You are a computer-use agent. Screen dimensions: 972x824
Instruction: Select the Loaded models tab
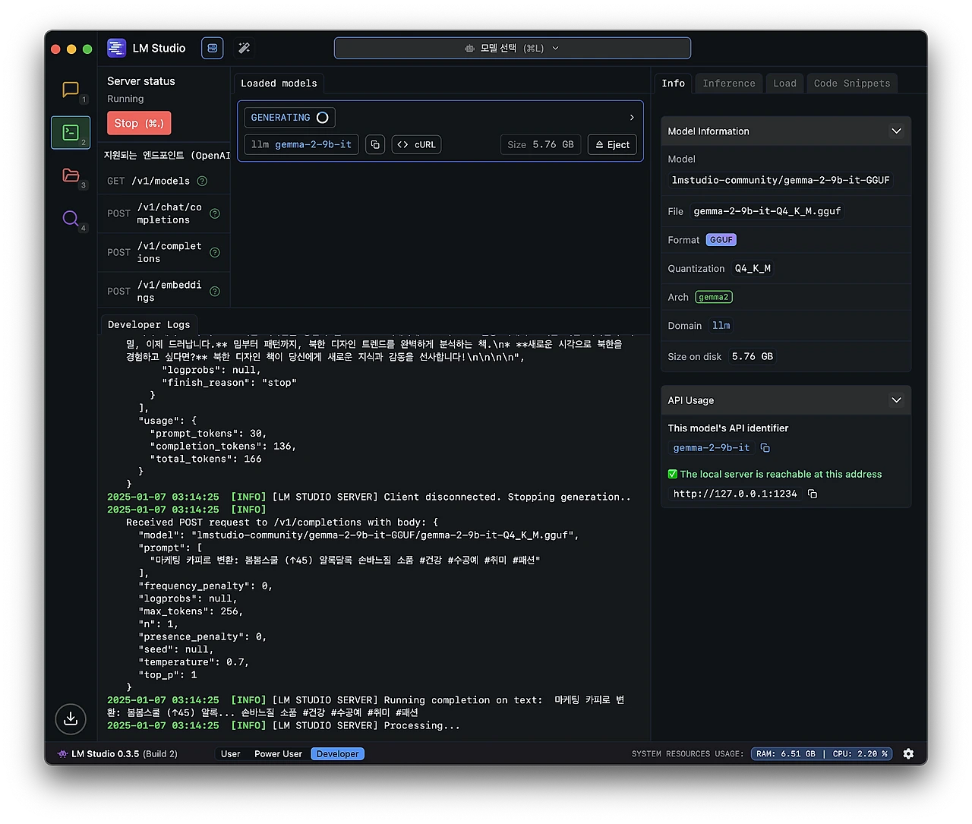tap(279, 84)
